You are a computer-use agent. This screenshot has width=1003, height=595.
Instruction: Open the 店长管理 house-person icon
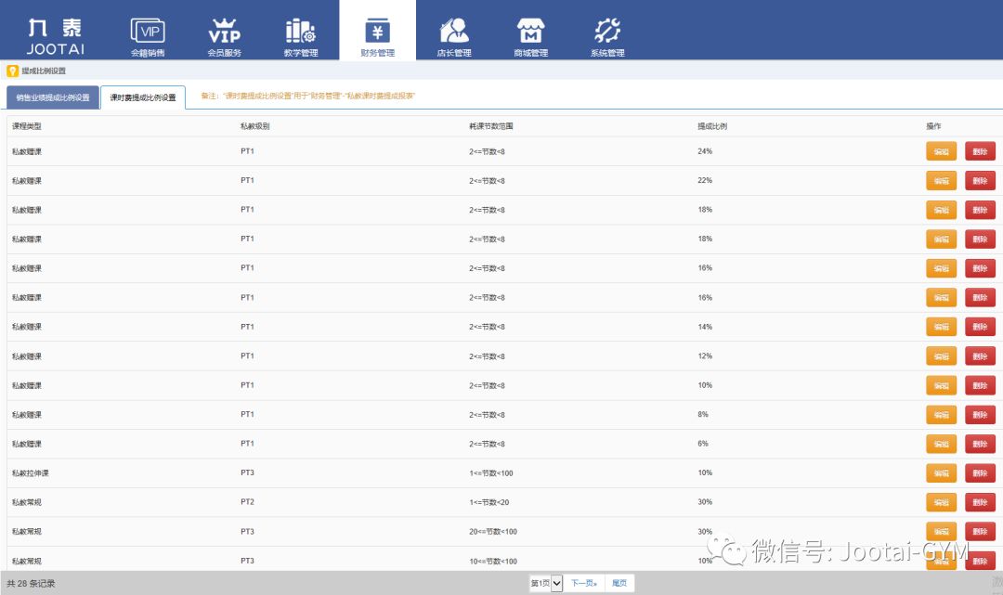454,31
